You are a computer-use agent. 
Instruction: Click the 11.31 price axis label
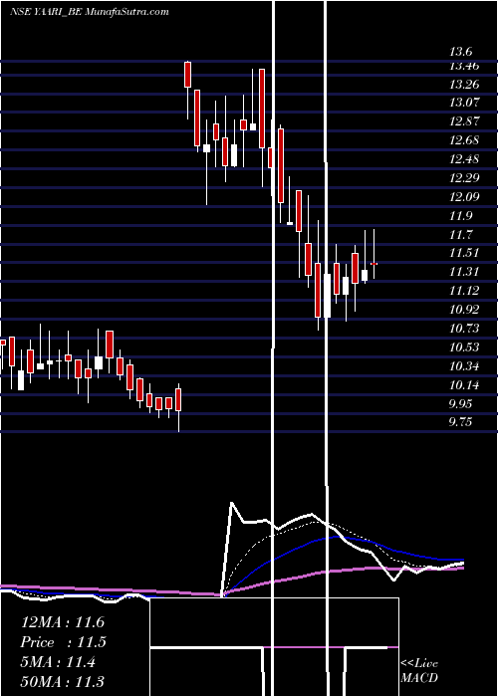coord(464,272)
